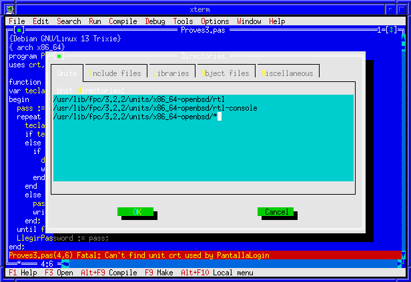
Task: Click the editor vertical scrollbar down arrow
Action: point(404,255)
